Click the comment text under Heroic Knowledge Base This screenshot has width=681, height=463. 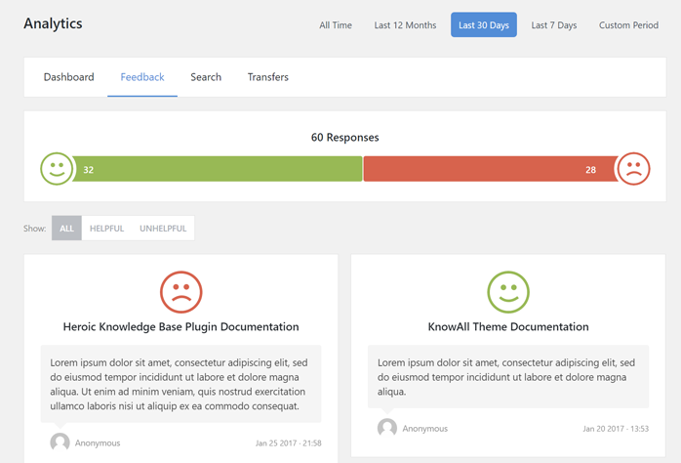pyautogui.click(x=180, y=384)
